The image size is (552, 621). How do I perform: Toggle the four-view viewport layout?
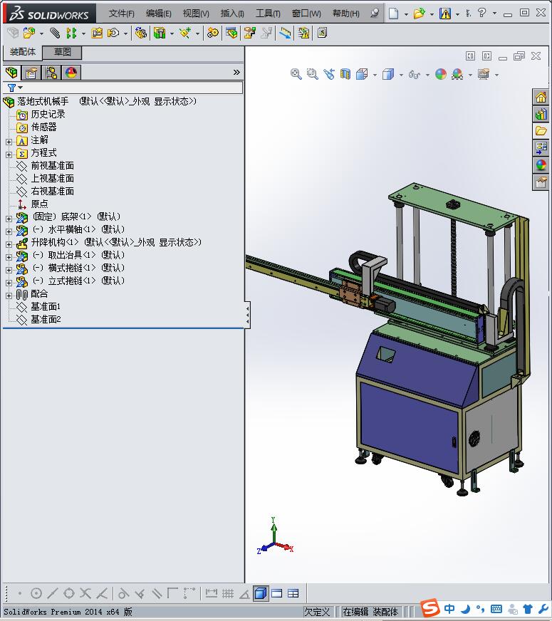pos(293,593)
